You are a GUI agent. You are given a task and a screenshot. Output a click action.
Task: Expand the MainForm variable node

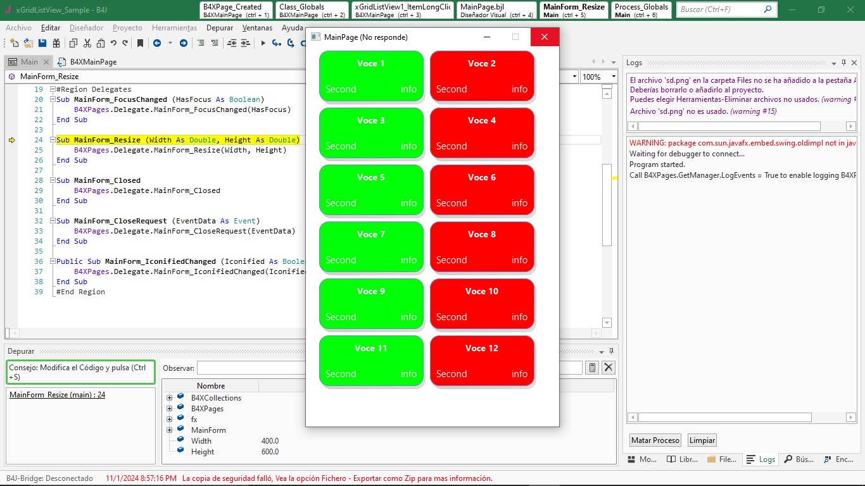pos(170,430)
